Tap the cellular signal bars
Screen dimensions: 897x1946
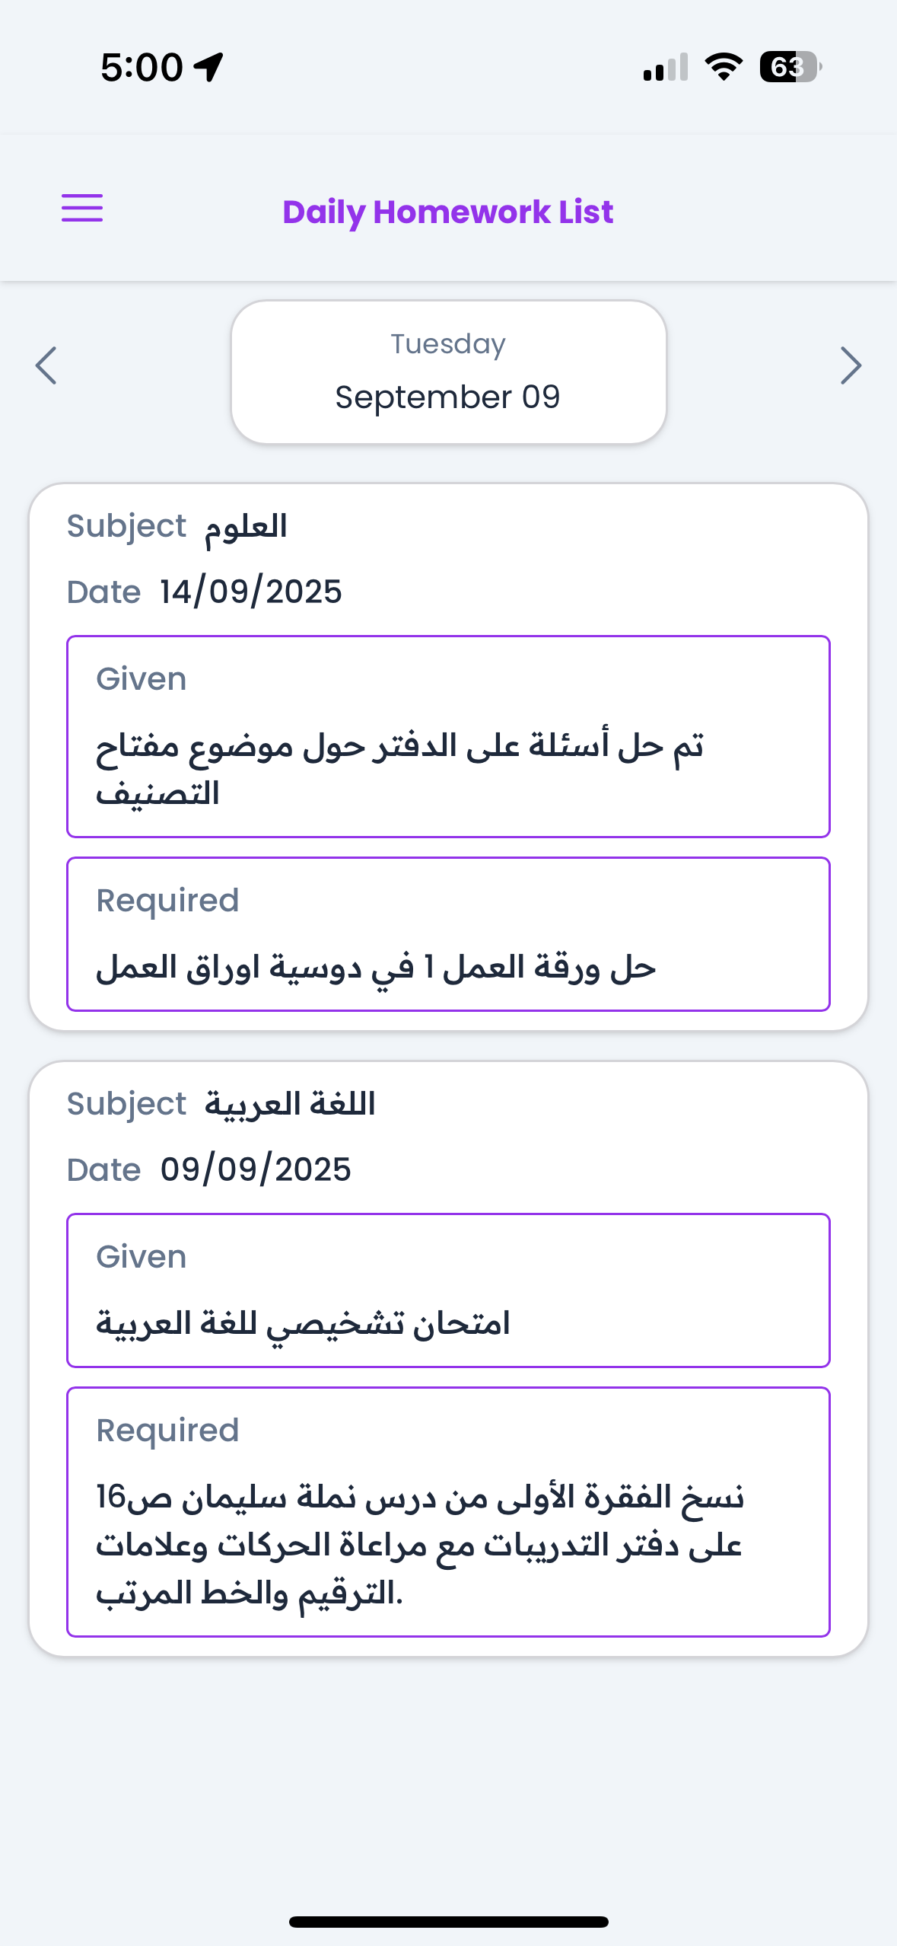pos(666,67)
